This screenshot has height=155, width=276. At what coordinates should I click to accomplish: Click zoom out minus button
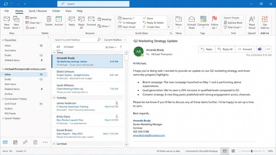pyautogui.click(x=239, y=151)
